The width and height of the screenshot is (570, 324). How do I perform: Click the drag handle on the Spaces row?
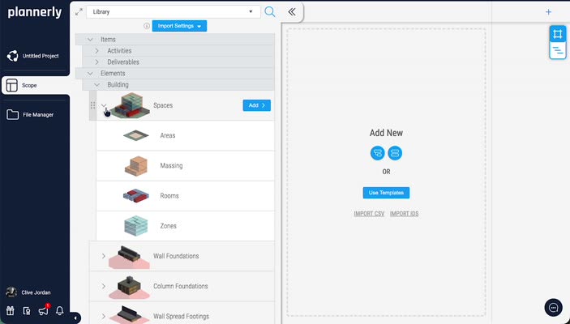(x=92, y=105)
